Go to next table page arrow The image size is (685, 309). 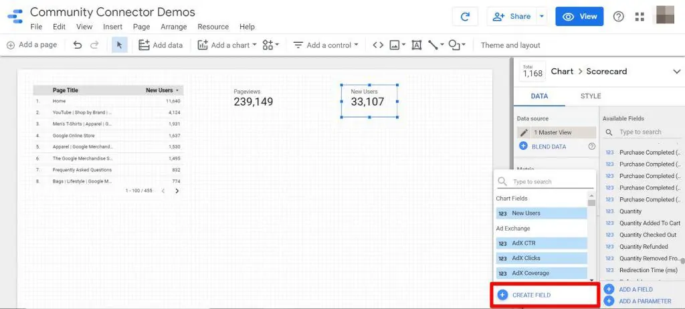tap(177, 191)
